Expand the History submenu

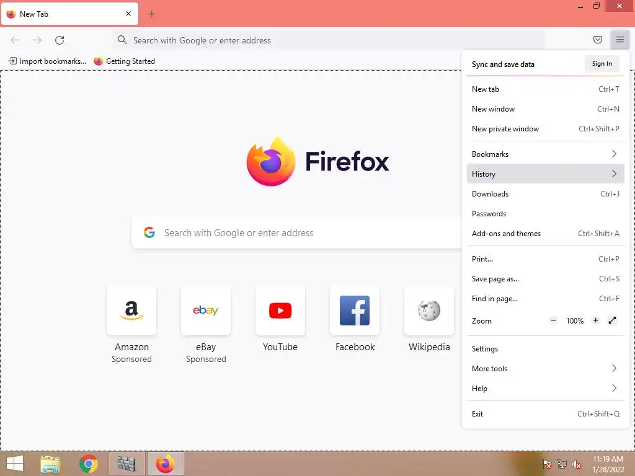(x=546, y=174)
